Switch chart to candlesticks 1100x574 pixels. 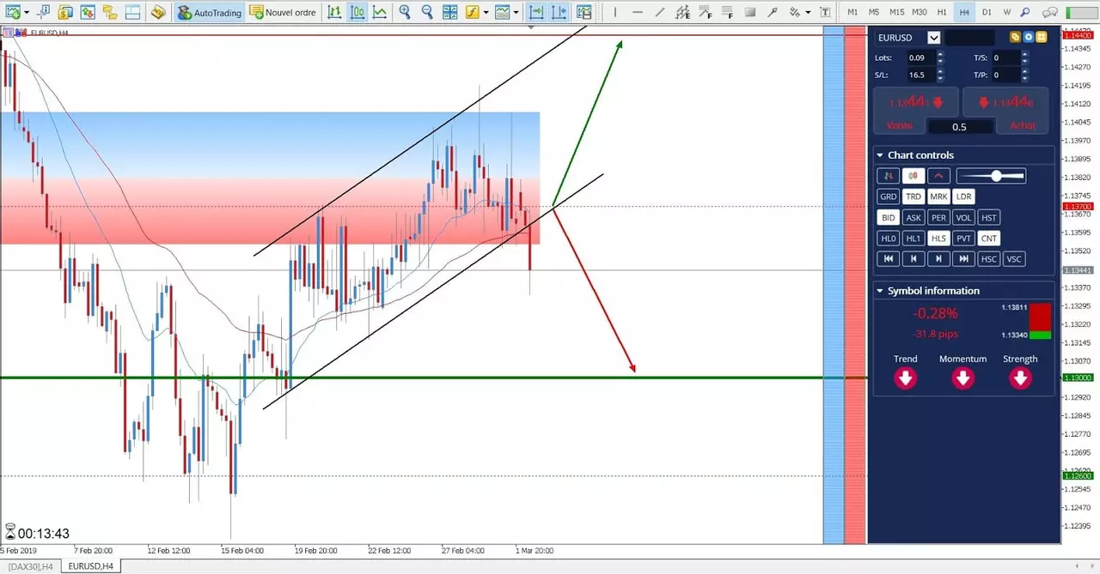pos(357,12)
